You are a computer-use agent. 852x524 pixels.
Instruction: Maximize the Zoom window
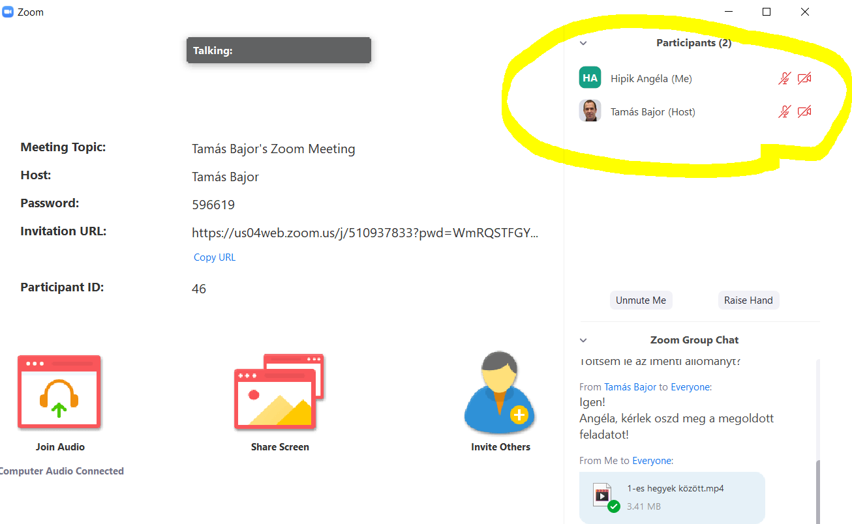767,12
